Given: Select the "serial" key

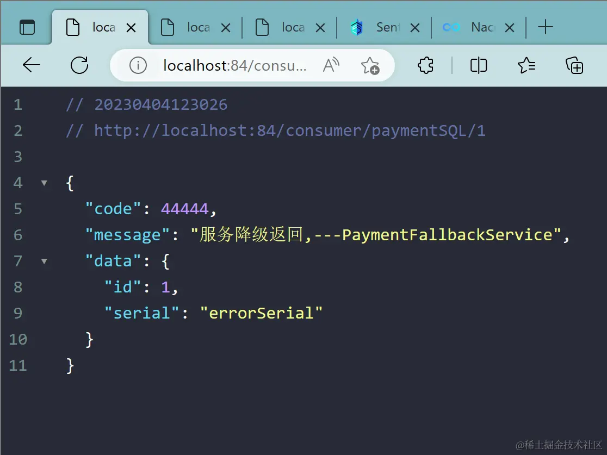Looking at the screenshot, I should [141, 313].
